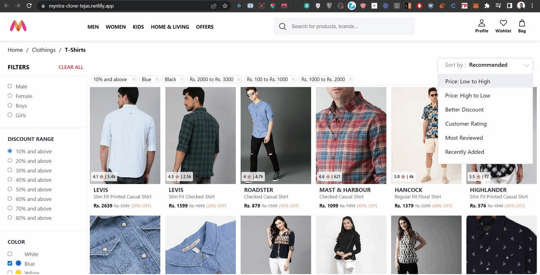Open the KIDS navigation menu
Image resolution: width=540 pixels, height=275 pixels.
138,27
